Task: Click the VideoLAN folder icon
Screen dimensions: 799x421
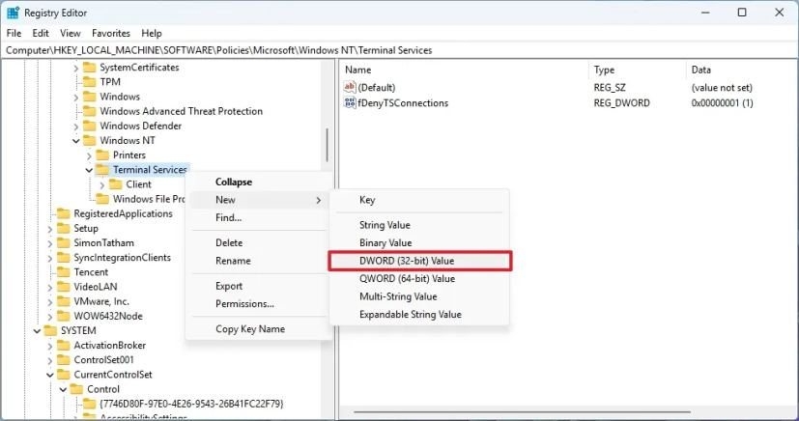Action: (64, 287)
